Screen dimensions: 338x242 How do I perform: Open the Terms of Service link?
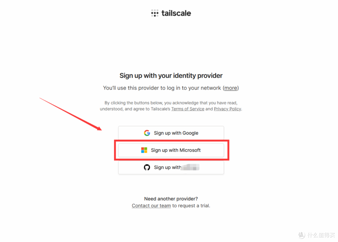188,109
